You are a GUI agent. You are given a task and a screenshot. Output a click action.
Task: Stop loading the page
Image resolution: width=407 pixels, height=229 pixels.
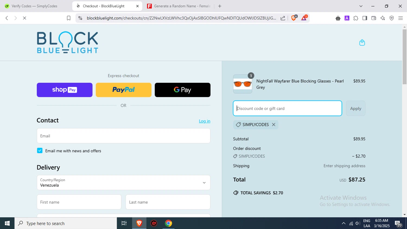pos(24,18)
